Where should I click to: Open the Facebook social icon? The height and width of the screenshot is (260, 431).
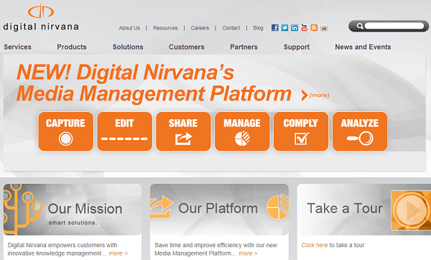click(275, 28)
